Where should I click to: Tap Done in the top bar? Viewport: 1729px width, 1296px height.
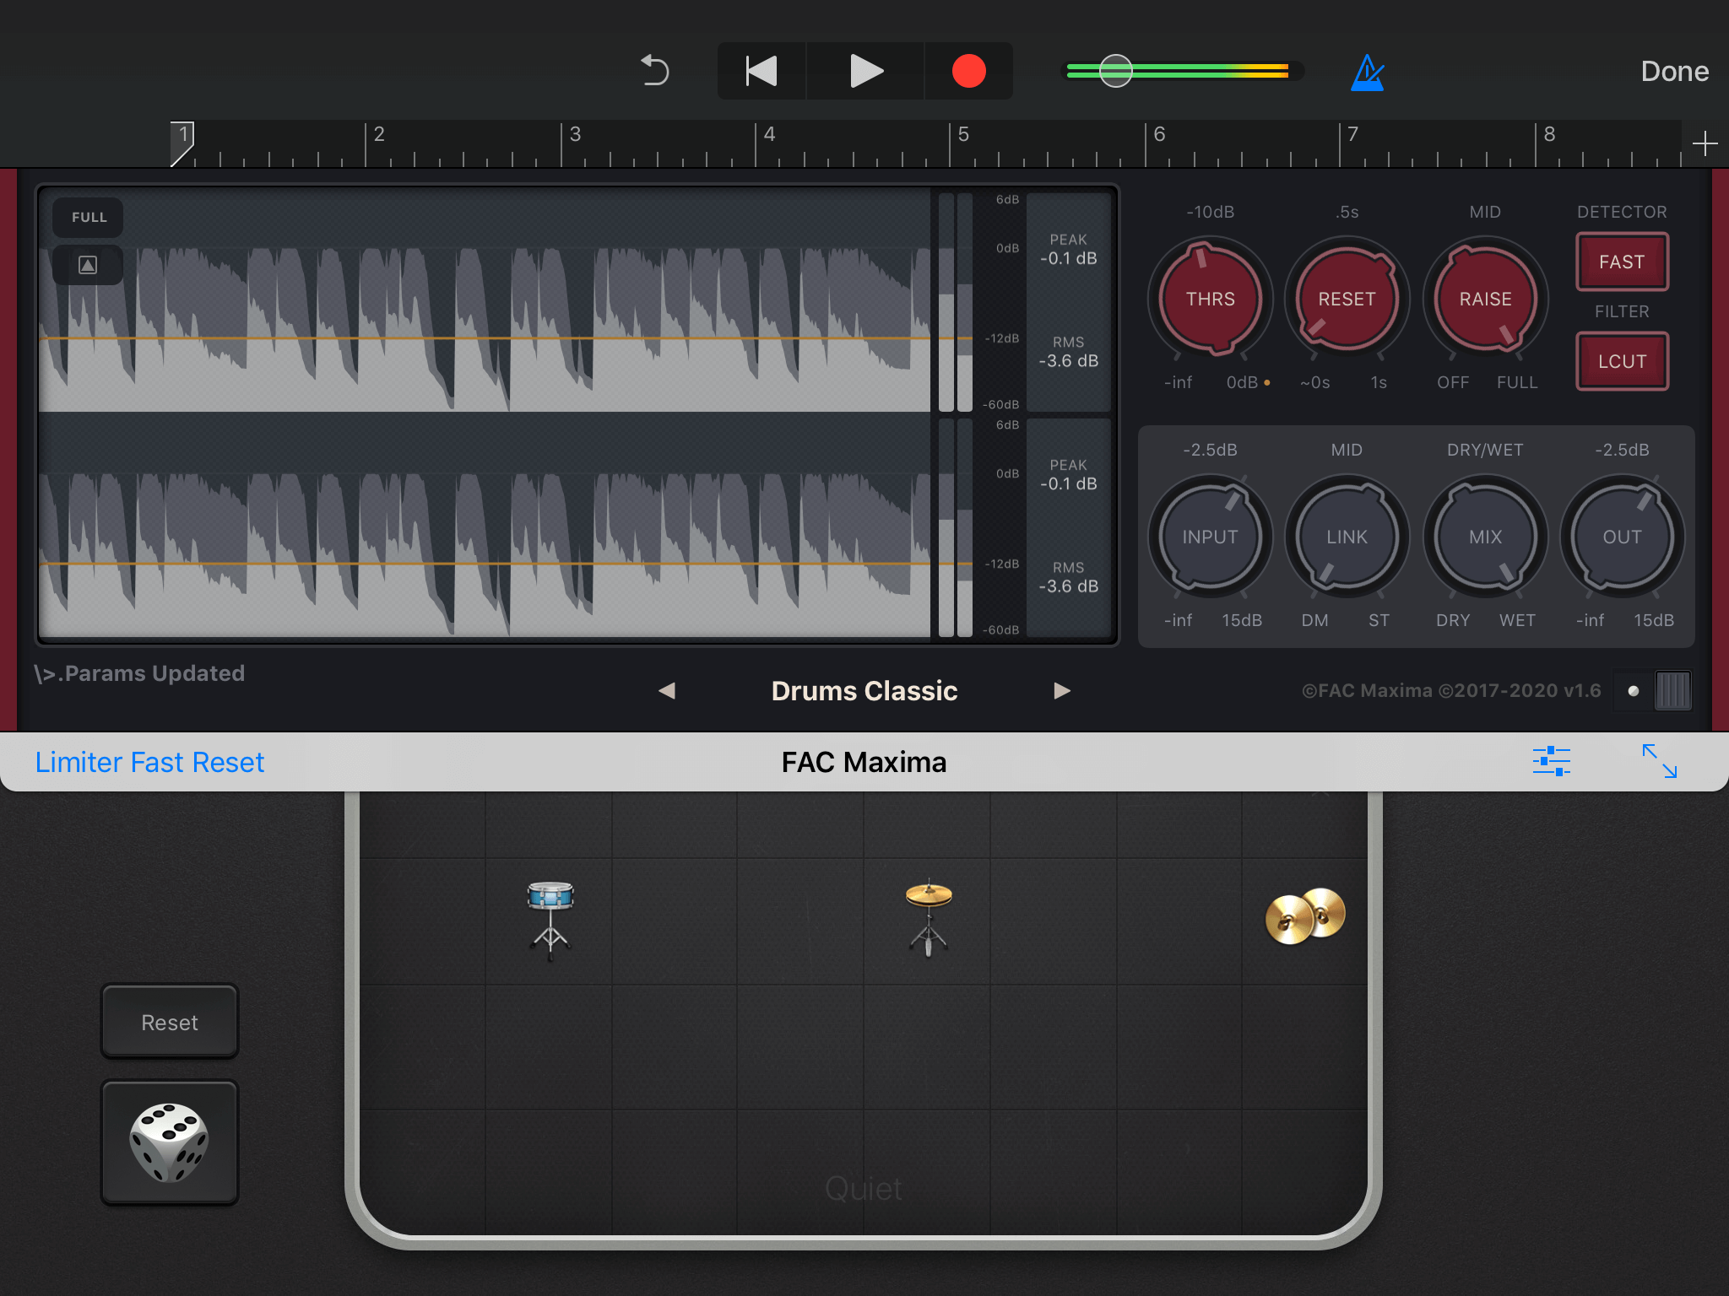click(x=1674, y=71)
